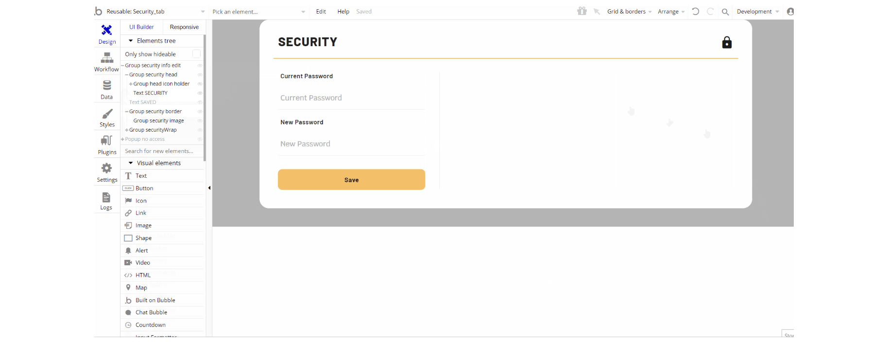Viewport: 889px width, 342px height.
Task: Click the undo arrow icon
Action: [x=696, y=11]
